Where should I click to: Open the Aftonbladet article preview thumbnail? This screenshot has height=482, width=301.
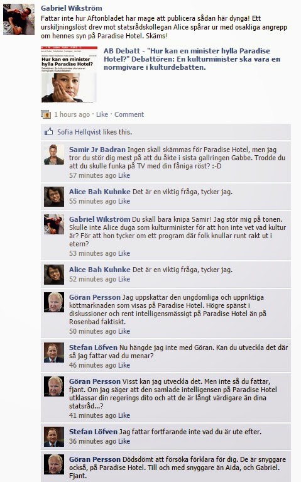(69, 75)
